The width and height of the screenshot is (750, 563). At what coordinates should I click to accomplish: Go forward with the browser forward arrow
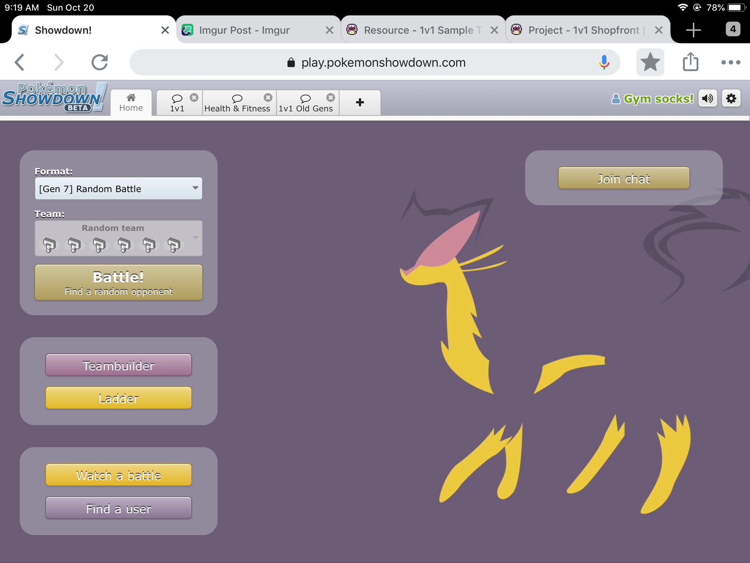(59, 62)
